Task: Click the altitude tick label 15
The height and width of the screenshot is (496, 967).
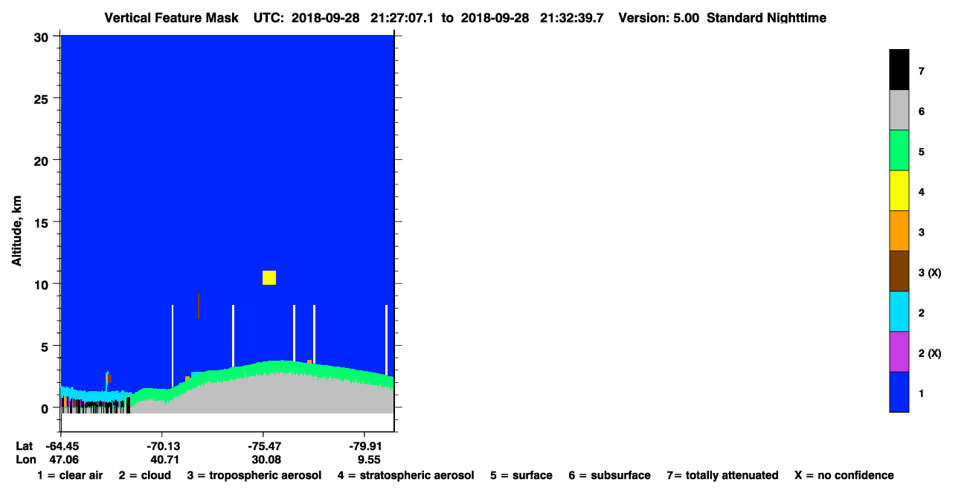Action: (x=43, y=222)
